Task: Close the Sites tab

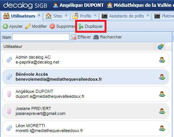Action: [66, 15]
